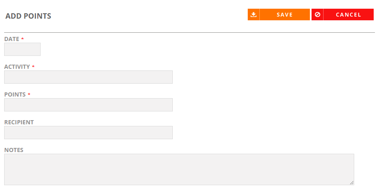Viewport: 377px width, 191px height.
Task: Cancel adding points
Action: (342, 15)
